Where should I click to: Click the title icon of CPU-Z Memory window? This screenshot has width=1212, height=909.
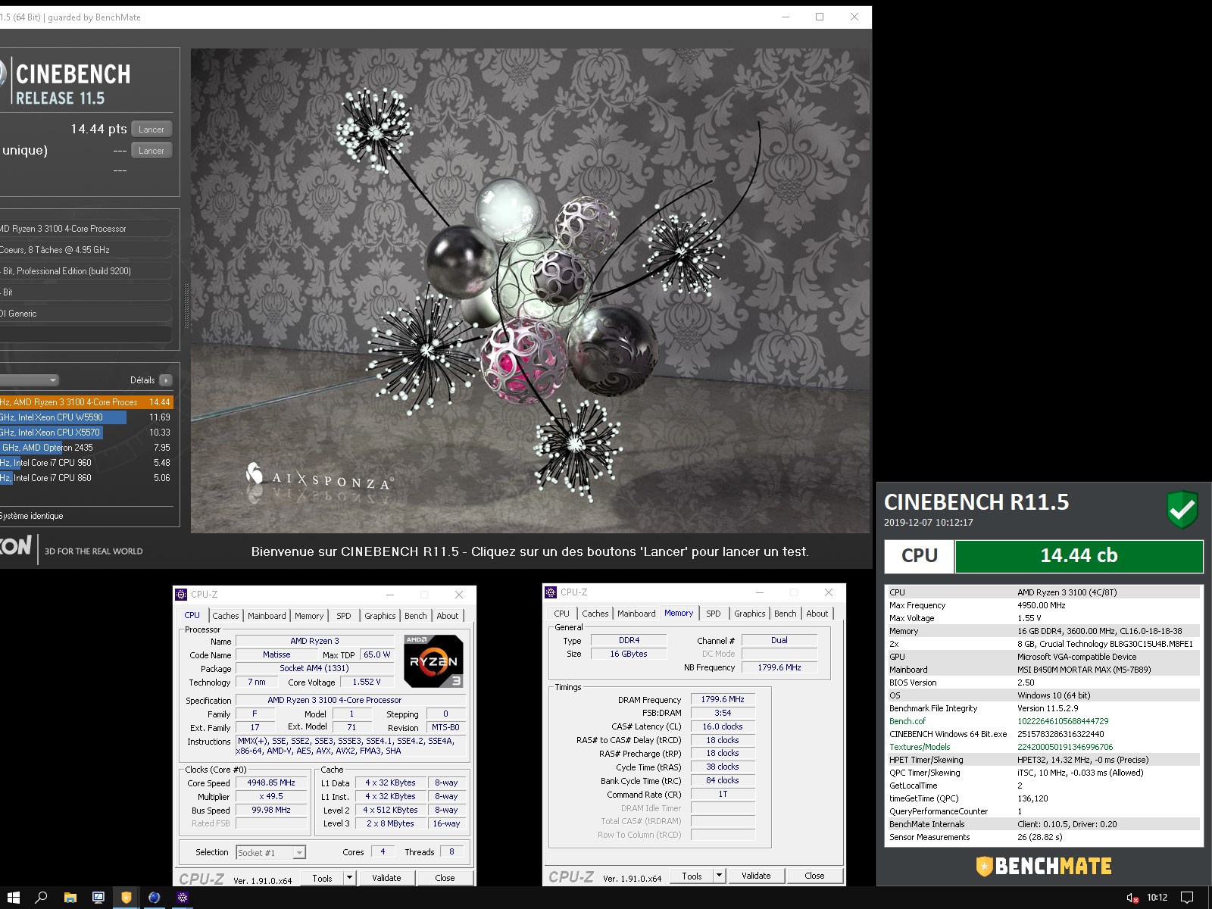551,592
